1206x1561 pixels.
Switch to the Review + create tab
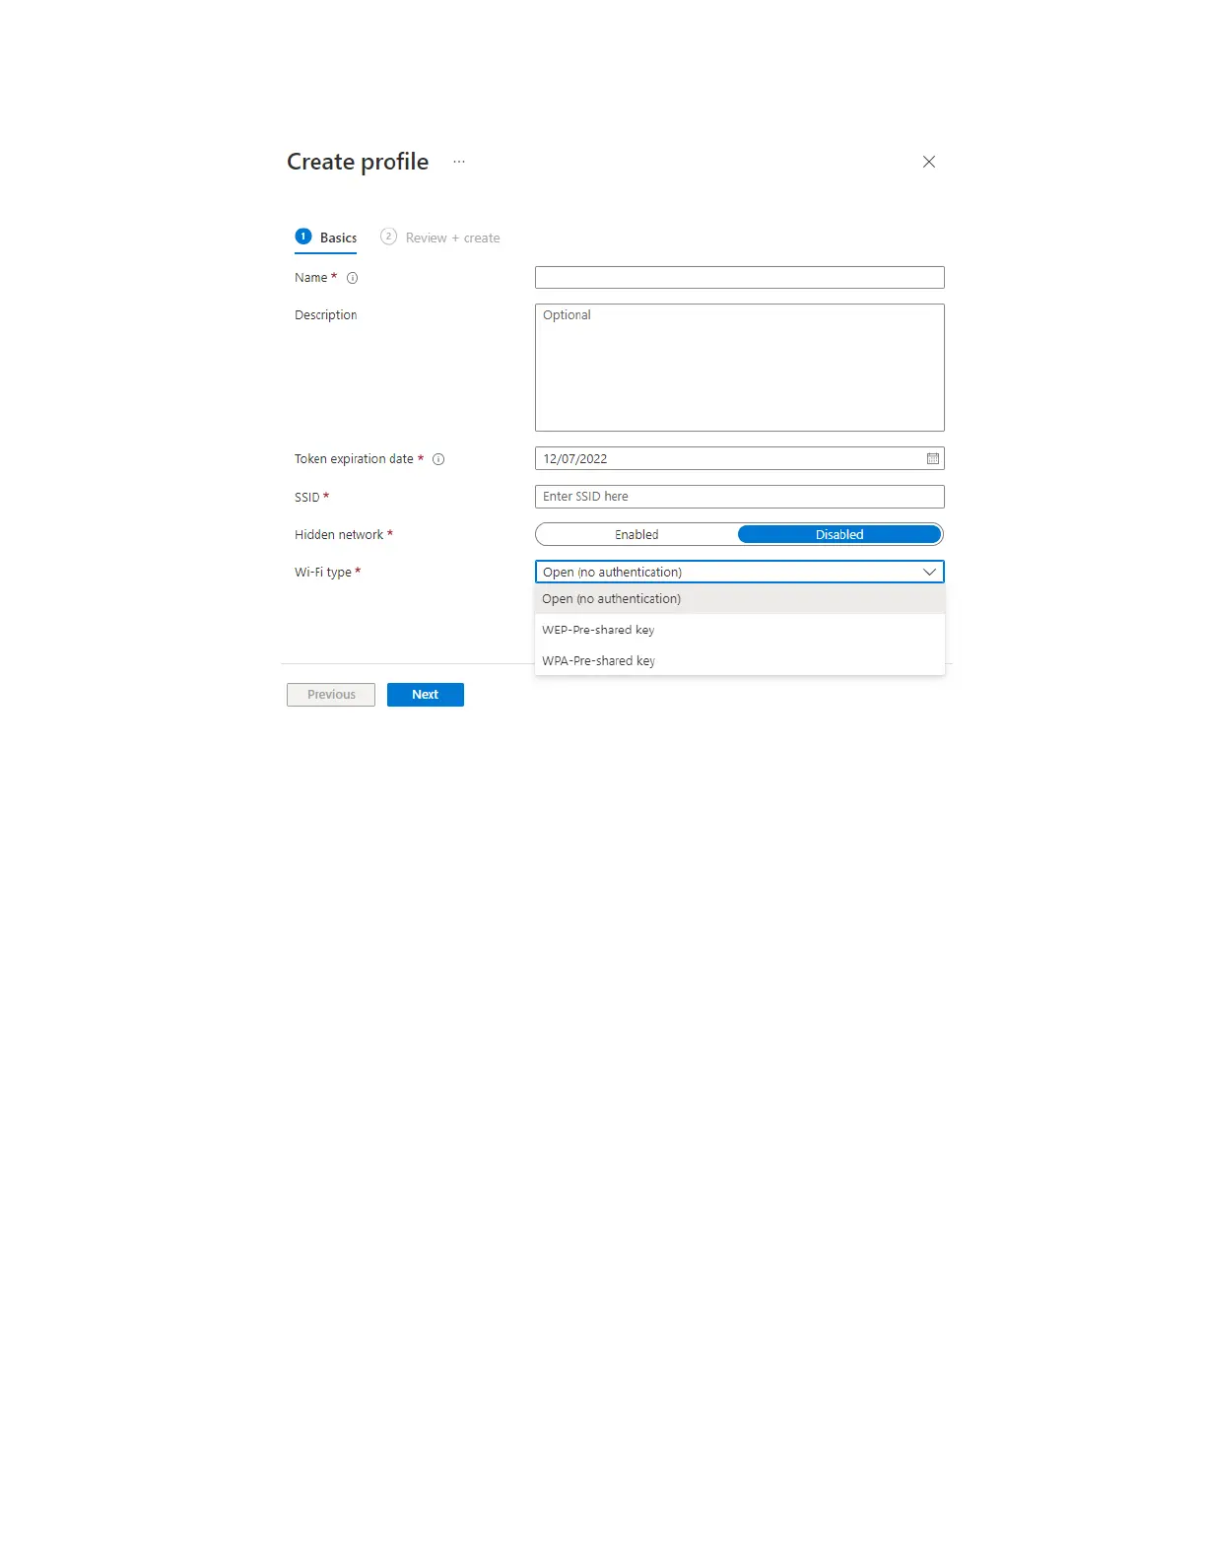(x=440, y=238)
